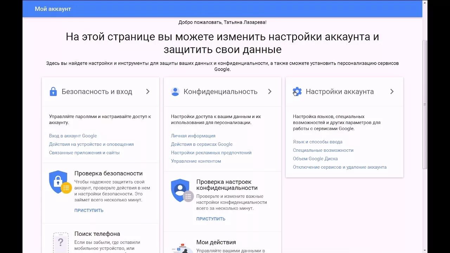Image resolution: width=450 pixels, height=253 pixels.
Task: Click the shield lock icon for Проверка безопасности
Action: (60, 182)
